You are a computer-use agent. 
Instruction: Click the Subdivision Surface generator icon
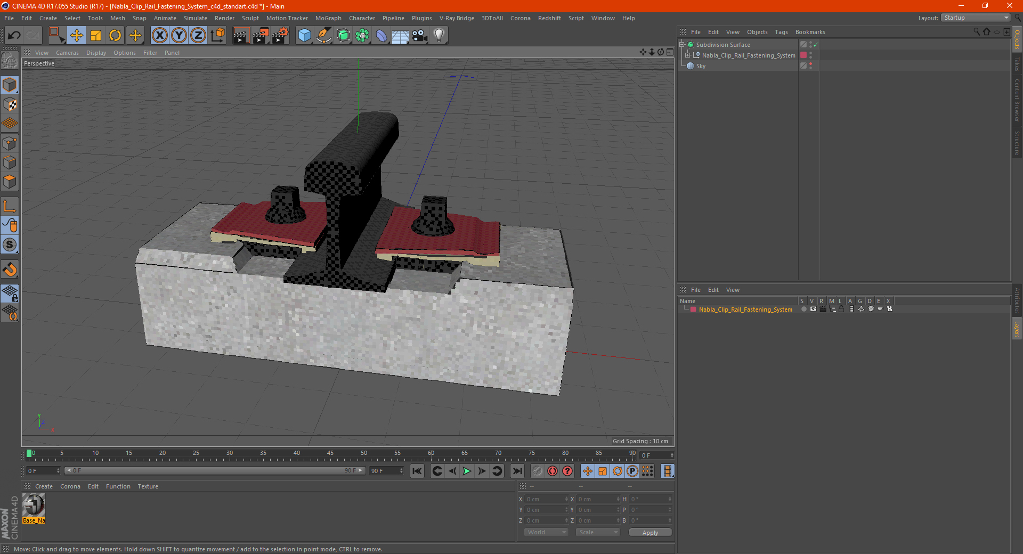click(x=343, y=36)
